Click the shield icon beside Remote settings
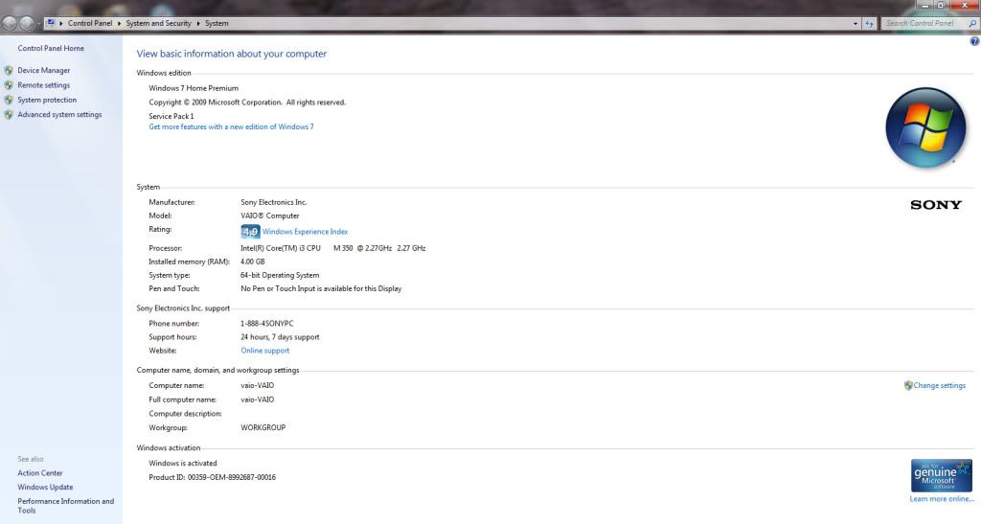 click(9, 85)
